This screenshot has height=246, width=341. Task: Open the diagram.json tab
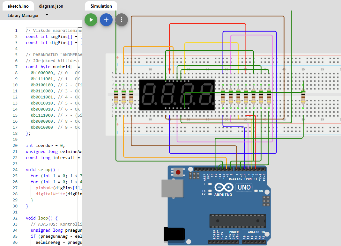coord(51,6)
